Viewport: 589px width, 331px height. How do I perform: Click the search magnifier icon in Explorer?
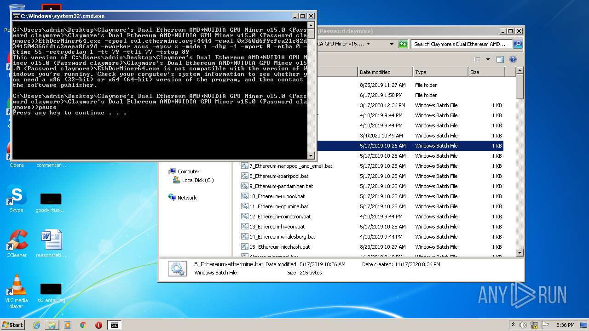pos(518,44)
